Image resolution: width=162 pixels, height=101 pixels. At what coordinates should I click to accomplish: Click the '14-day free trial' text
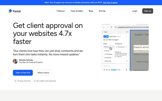[x=24, y=81]
